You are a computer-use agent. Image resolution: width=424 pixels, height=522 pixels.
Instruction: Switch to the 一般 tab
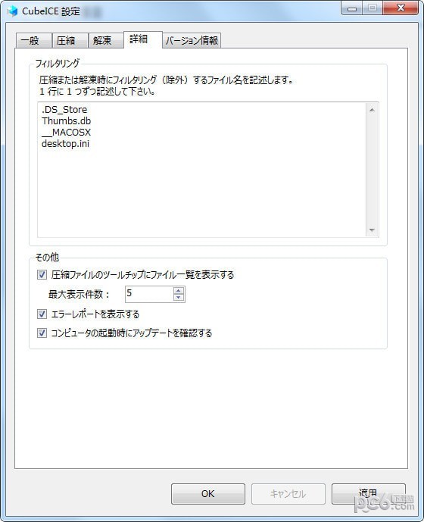click(33, 41)
